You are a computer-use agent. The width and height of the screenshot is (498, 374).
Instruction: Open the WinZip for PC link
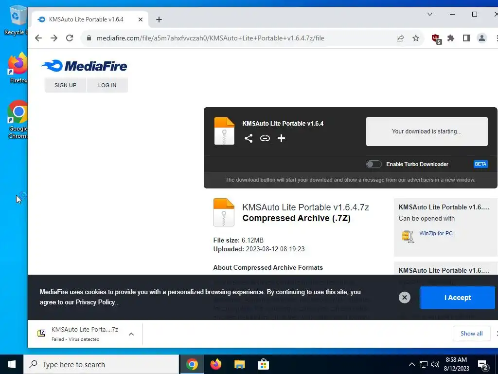click(x=436, y=233)
